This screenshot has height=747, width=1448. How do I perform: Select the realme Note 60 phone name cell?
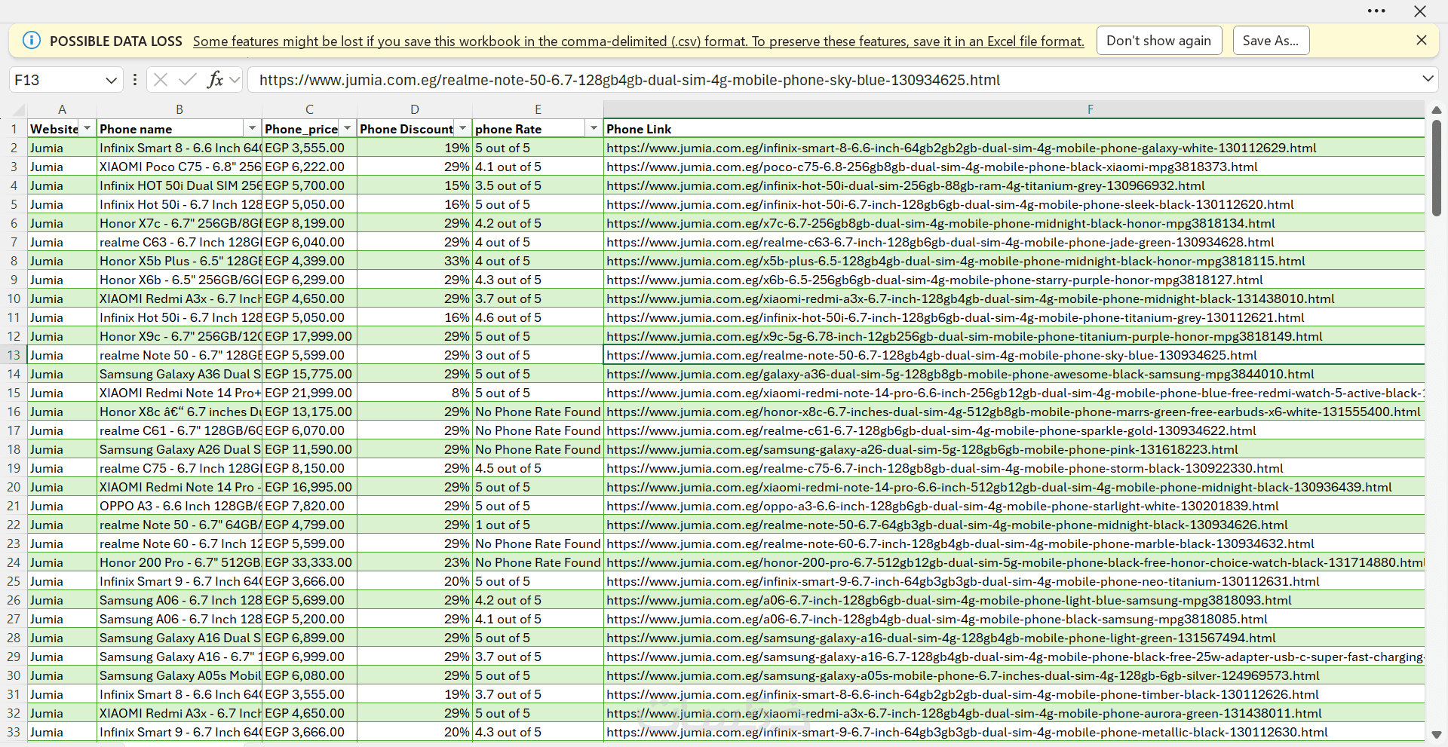click(179, 543)
